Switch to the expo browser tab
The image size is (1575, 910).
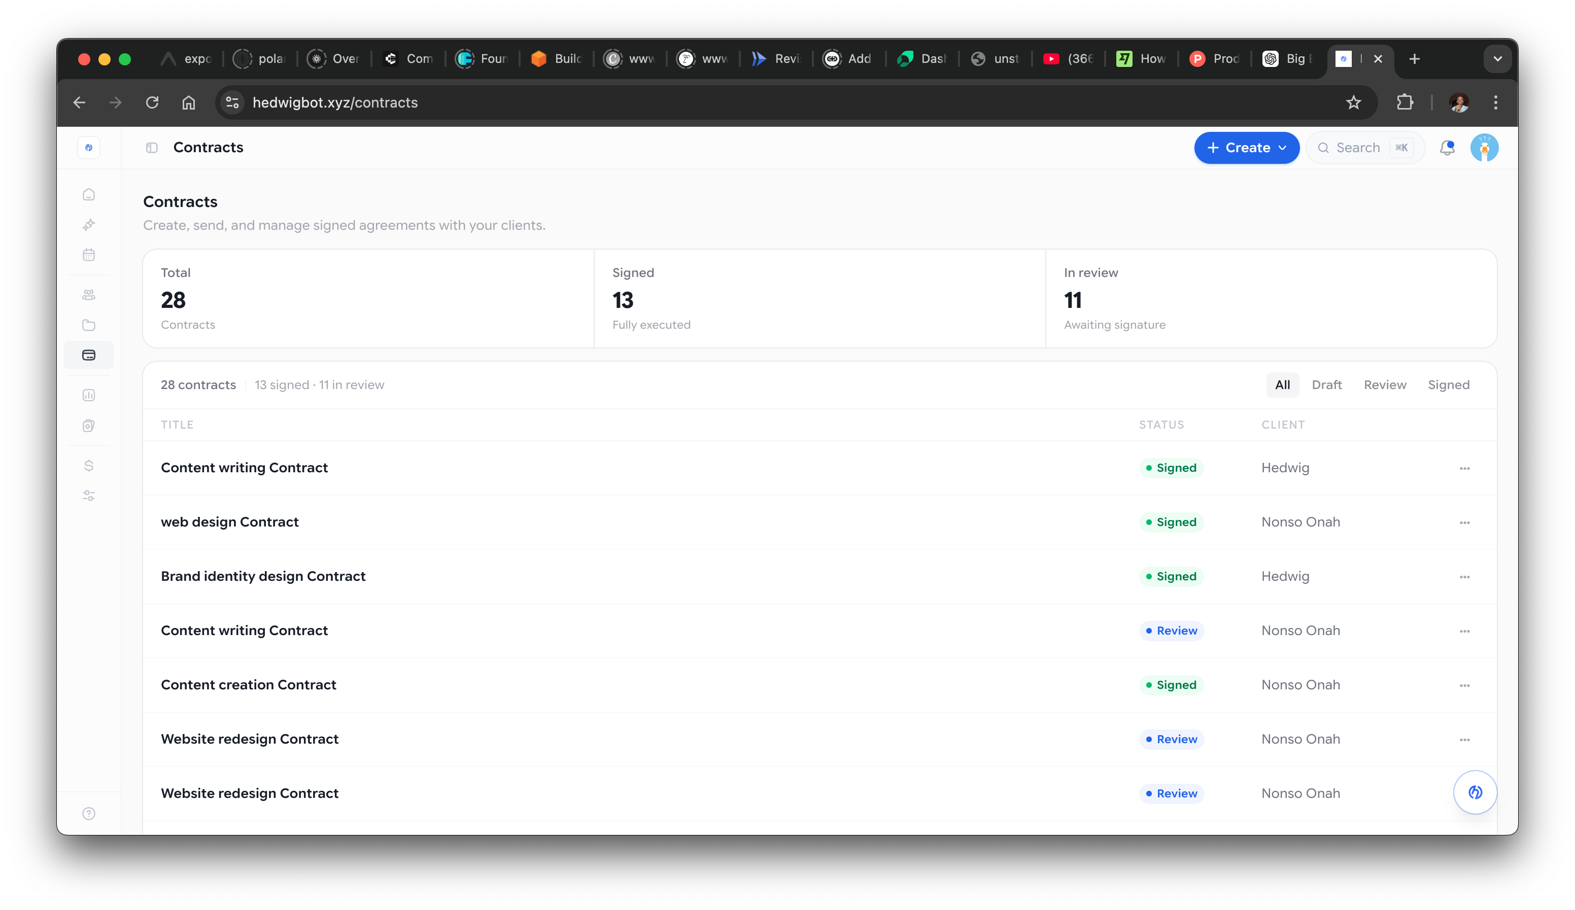[x=186, y=59]
